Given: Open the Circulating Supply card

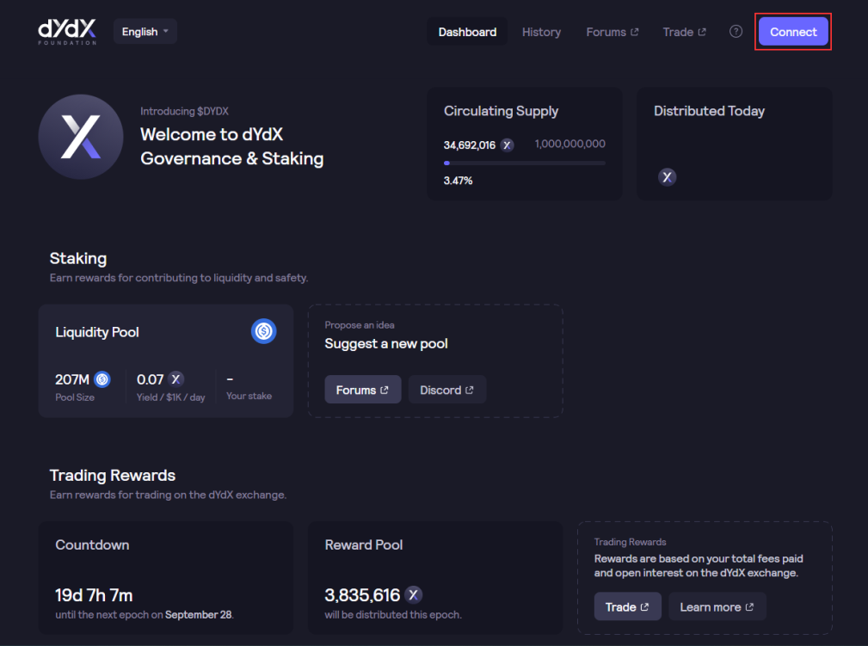Looking at the screenshot, I should 525,144.
